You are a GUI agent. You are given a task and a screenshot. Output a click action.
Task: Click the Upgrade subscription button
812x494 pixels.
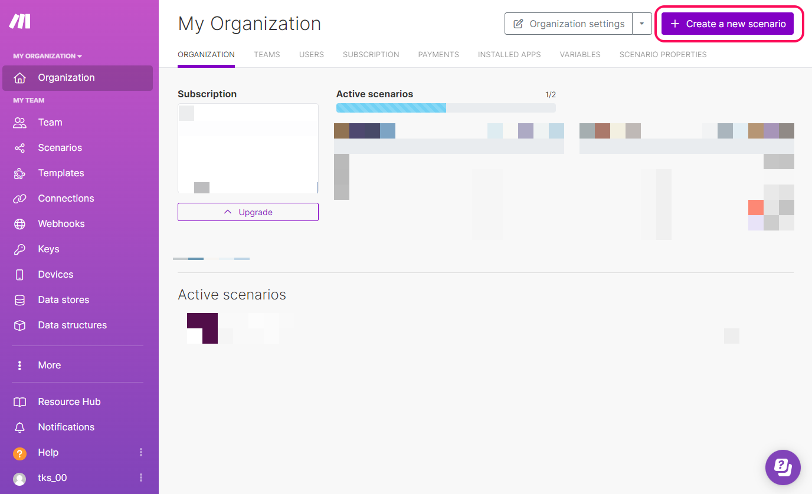click(248, 212)
